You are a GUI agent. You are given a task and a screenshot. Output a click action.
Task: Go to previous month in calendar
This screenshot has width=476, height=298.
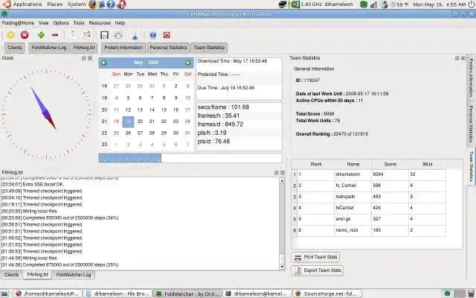(104, 63)
